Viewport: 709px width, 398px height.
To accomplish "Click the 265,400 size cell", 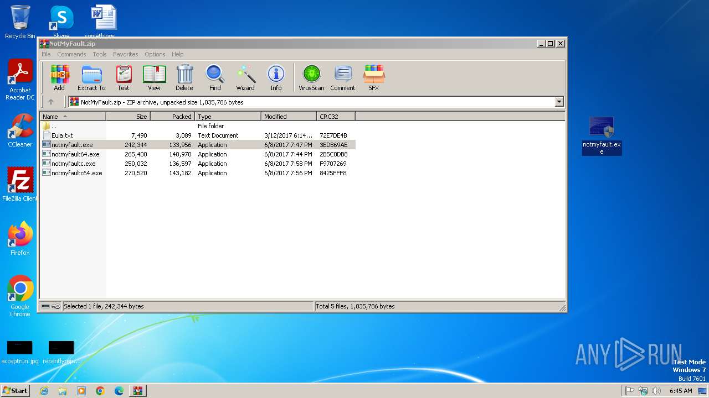I will tap(136, 154).
